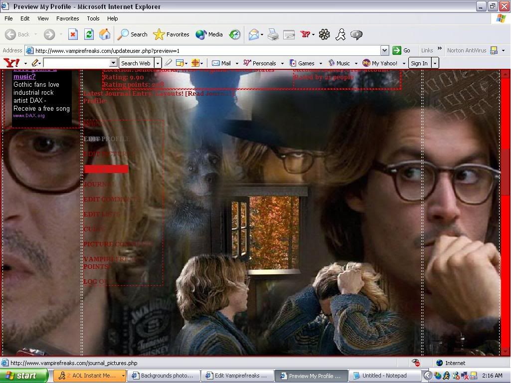Open the File menu
Screen dimensions: 530x383
pyautogui.click(x=8, y=18)
